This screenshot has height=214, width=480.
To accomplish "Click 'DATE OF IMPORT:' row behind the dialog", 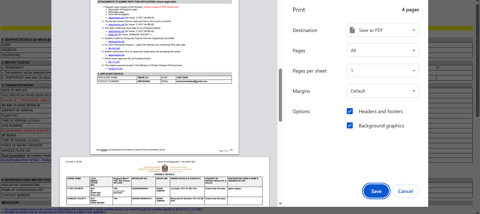I will coord(26,90).
